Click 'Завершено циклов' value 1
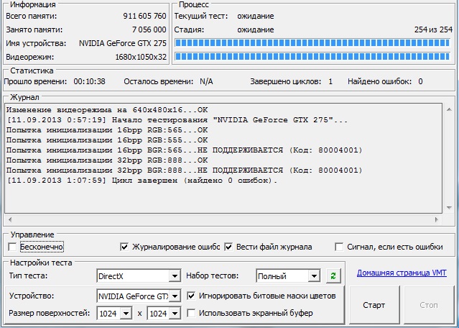The height and width of the screenshot is (328, 459). pos(330,81)
